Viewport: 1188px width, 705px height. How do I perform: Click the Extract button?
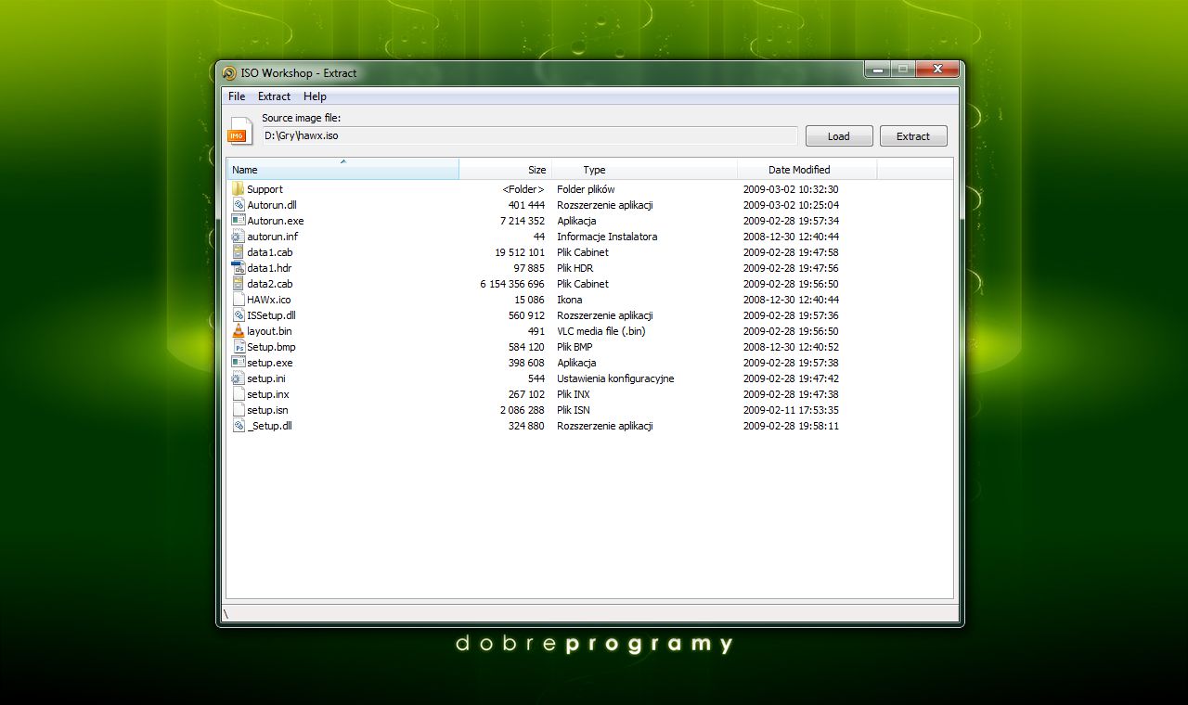[913, 136]
